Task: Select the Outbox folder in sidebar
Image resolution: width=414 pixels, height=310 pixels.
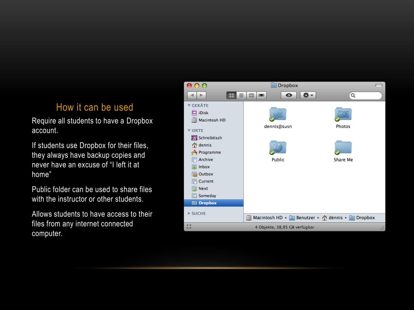Action: pyautogui.click(x=213, y=174)
